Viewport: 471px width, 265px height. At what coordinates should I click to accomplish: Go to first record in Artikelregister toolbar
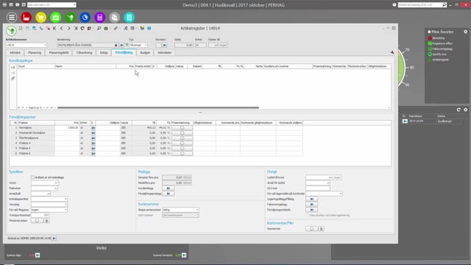click(x=54, y=28)
